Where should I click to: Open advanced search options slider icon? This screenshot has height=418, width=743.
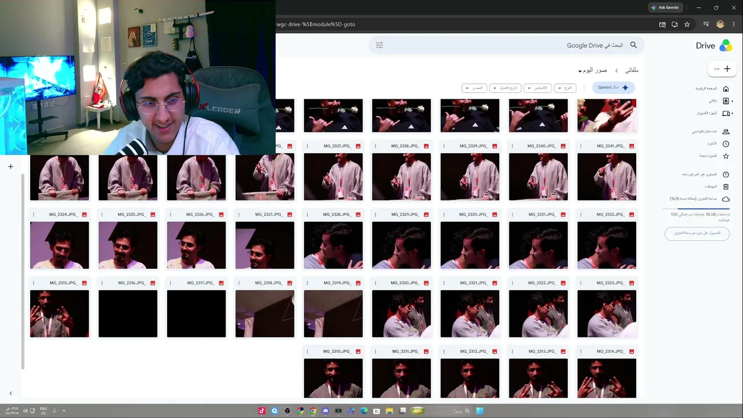pyautogui.click(x=380, y=45)
